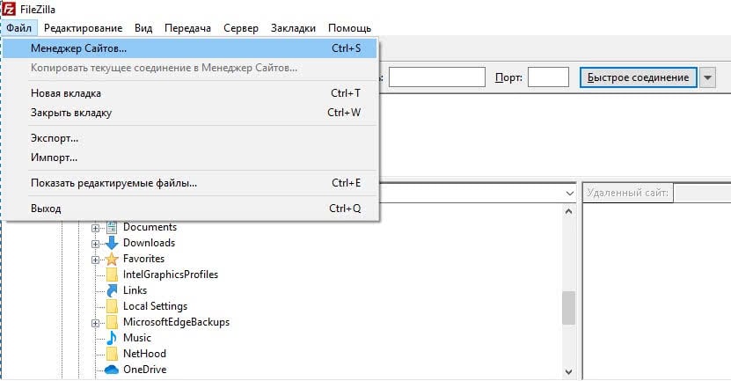Image resolution: width=731 pixels, height=381 pixels.
Task: Click the Music note icon
Action: (112, 338)
